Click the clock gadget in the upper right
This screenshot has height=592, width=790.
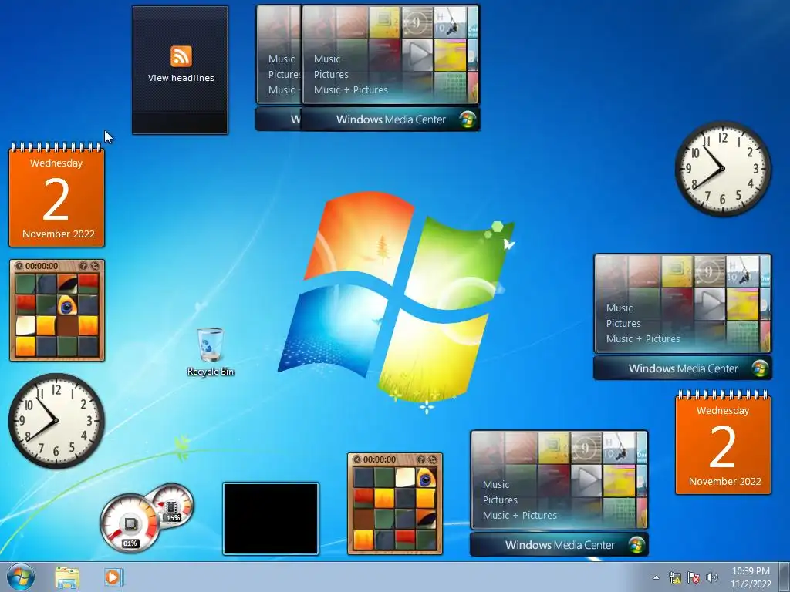pyautogui.click(x=722, y=168)
